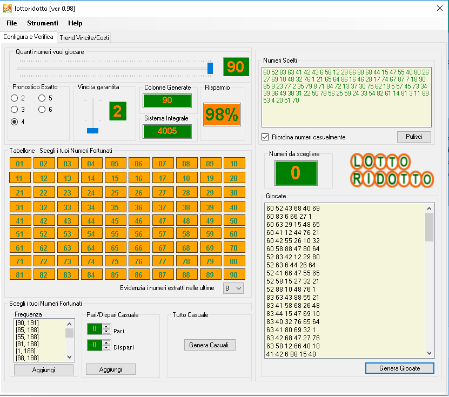Click the Risparmio 98% indicator

(222, 115)
